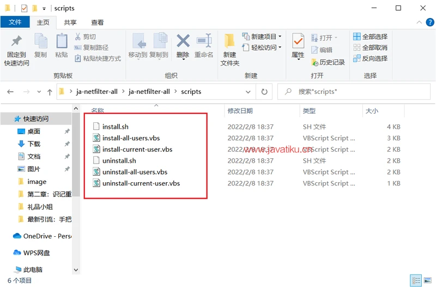This screenshot has width=436, height=287.
Task: Click the up-directory arrow in navigation bar
Action: pos(50,92)
